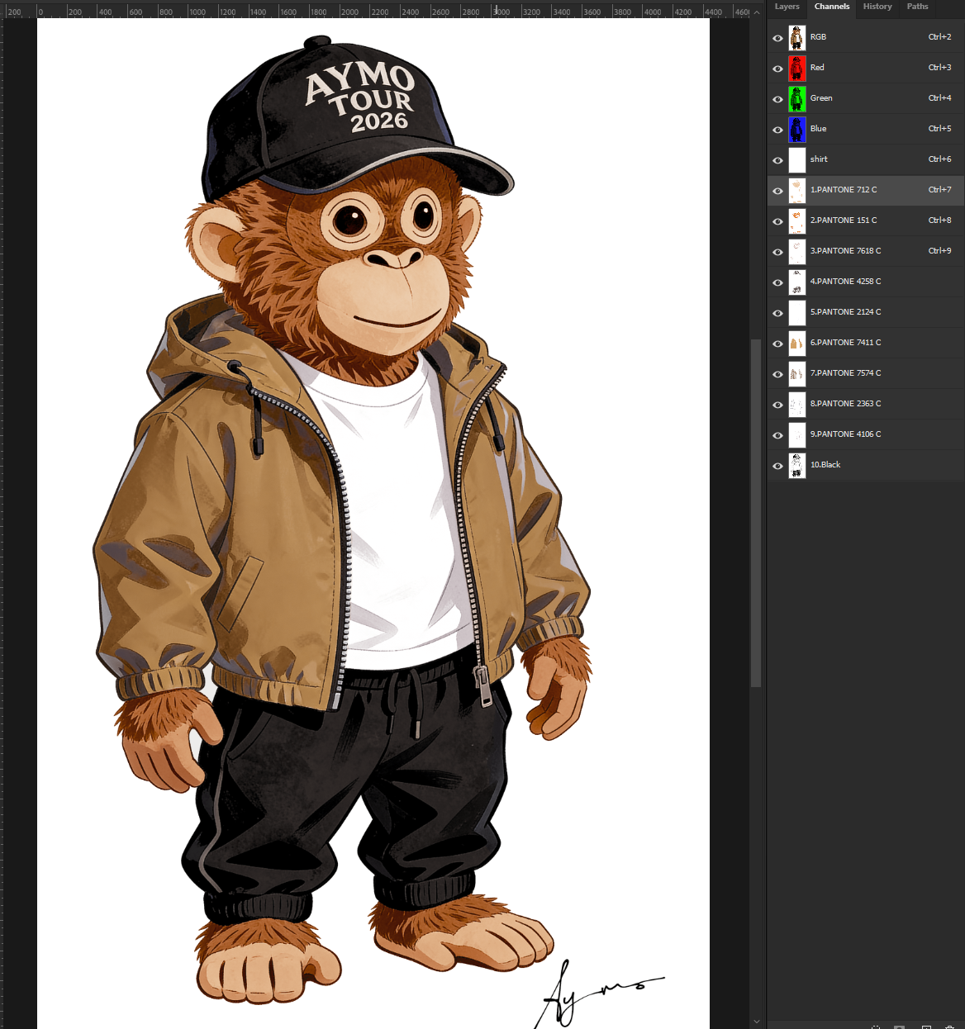Click the canvas vertical scrollbar thumb
The height and width of the screenshot is (1029, 965).
756,512
